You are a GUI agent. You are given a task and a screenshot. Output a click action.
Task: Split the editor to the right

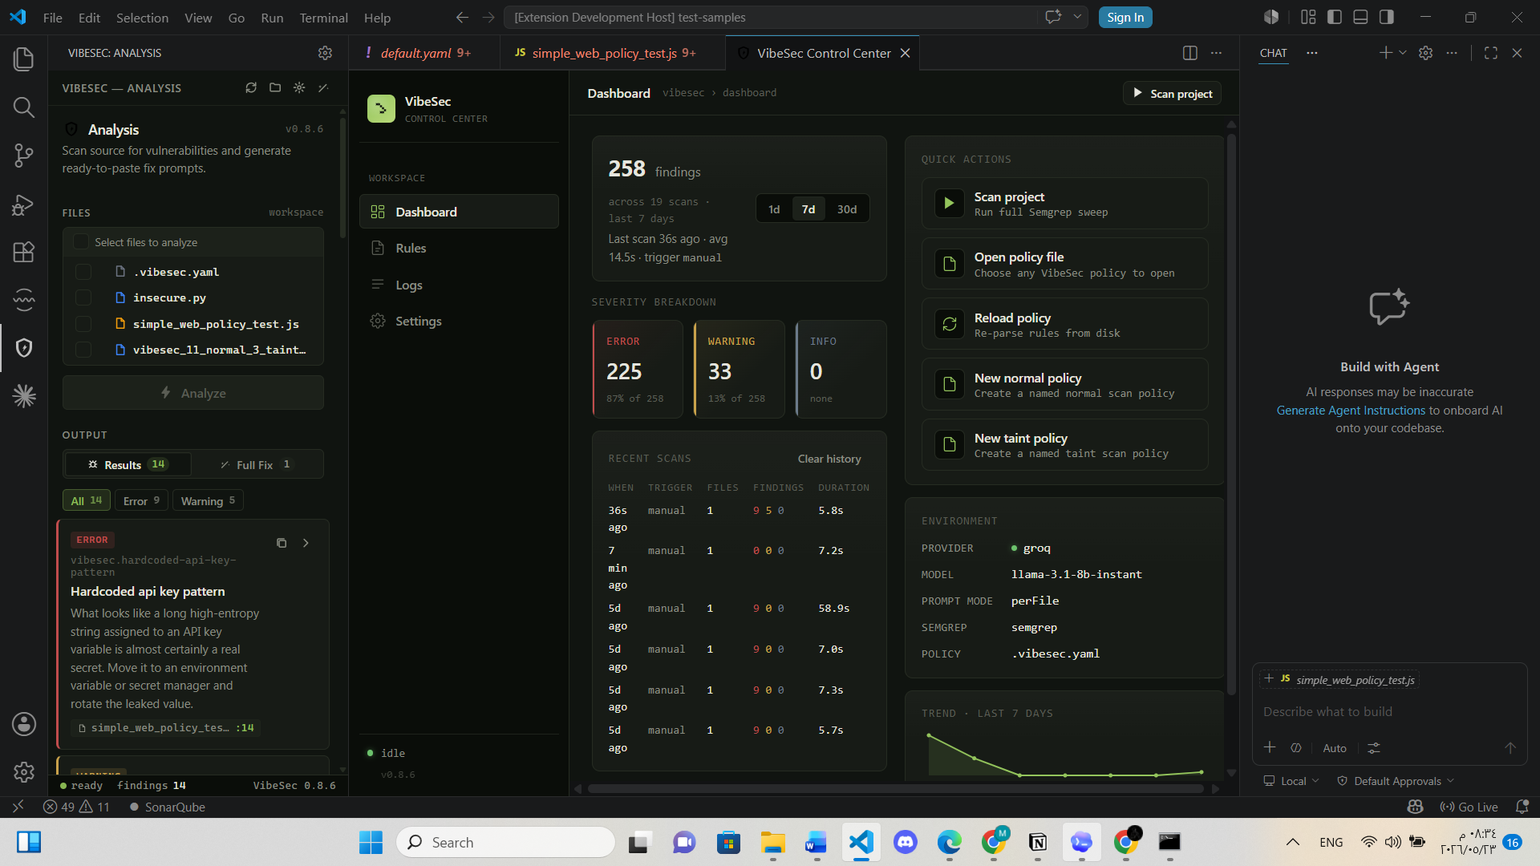coord(1190,53)
